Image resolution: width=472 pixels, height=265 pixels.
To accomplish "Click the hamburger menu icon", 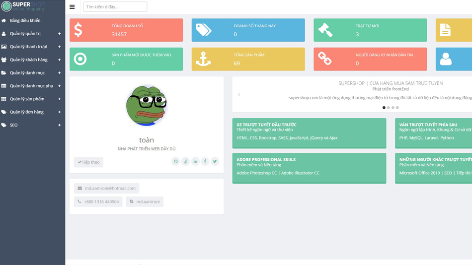I will (72, 7).
